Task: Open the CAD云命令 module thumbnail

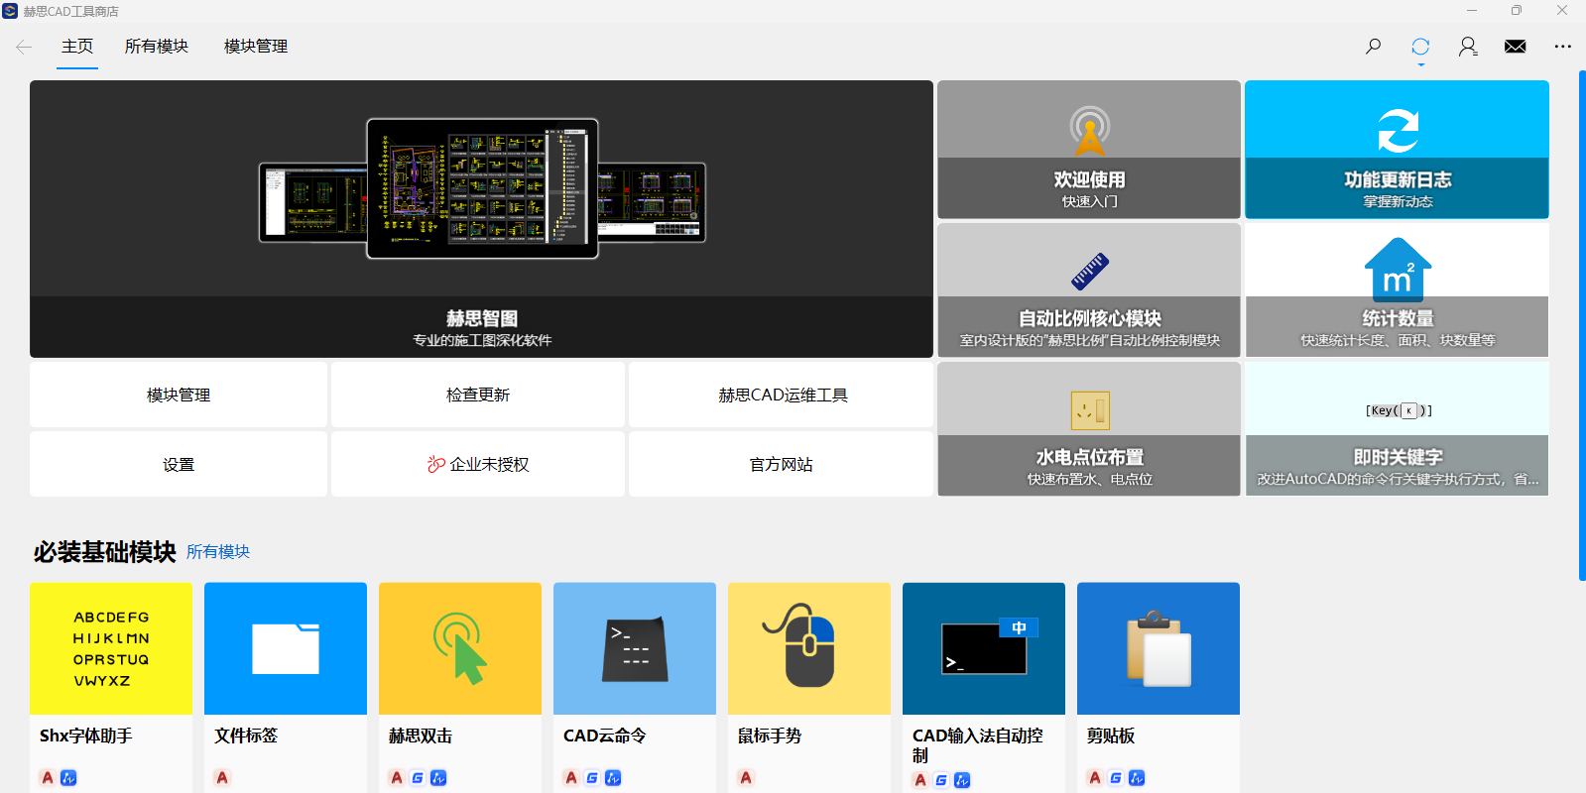Action: click(x=635, y=648)
